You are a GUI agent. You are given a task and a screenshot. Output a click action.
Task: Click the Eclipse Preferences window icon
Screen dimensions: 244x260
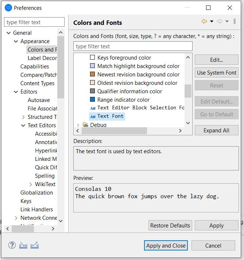pyautogui.click(x=8, y=8)
